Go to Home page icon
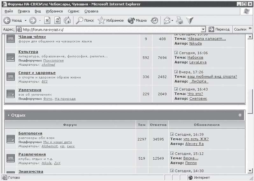This screenshot has width=254, height=181. coord(67,20)
